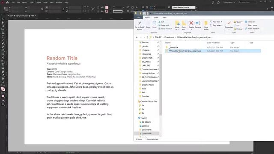This screenshot has height=154, width=274.
Task: Click Copy path in Explorer ribbon
Action: [x=164, y=25]
